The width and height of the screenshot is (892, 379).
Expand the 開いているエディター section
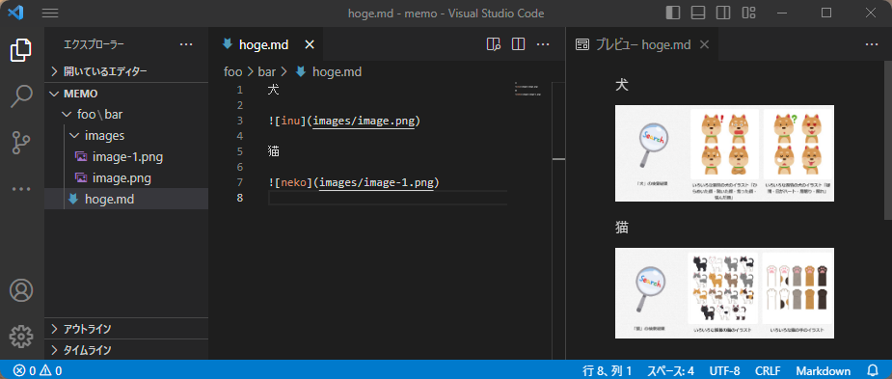[126, 71]
